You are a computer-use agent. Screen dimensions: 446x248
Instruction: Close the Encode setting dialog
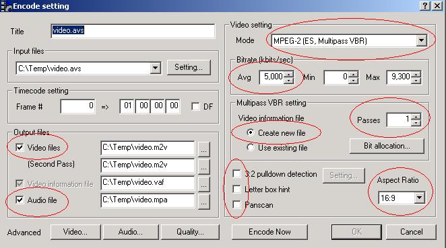pos(437,5)
